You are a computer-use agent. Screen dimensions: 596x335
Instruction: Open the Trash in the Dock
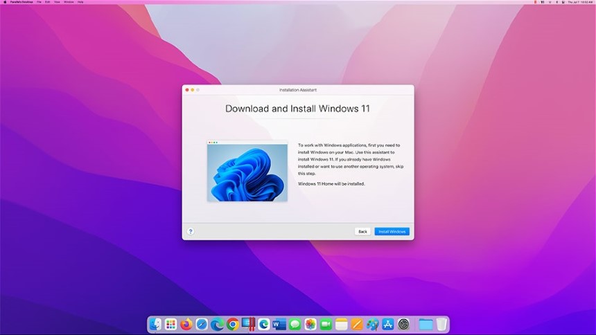coord(441,325)
